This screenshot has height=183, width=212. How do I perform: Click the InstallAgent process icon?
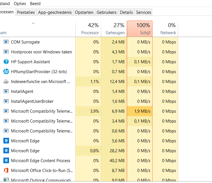tap(6, 91)
